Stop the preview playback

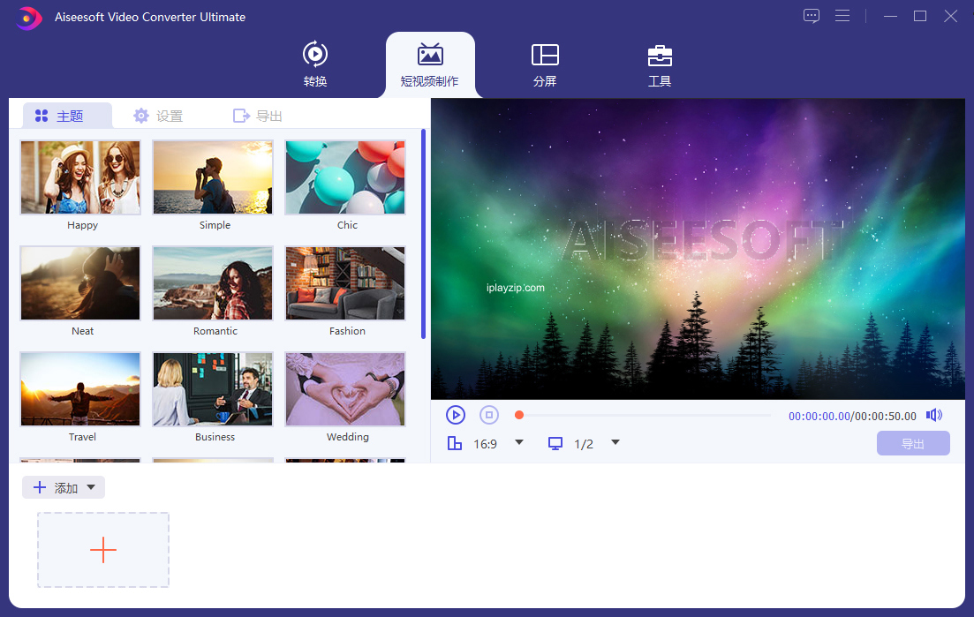tap(489, 415)
